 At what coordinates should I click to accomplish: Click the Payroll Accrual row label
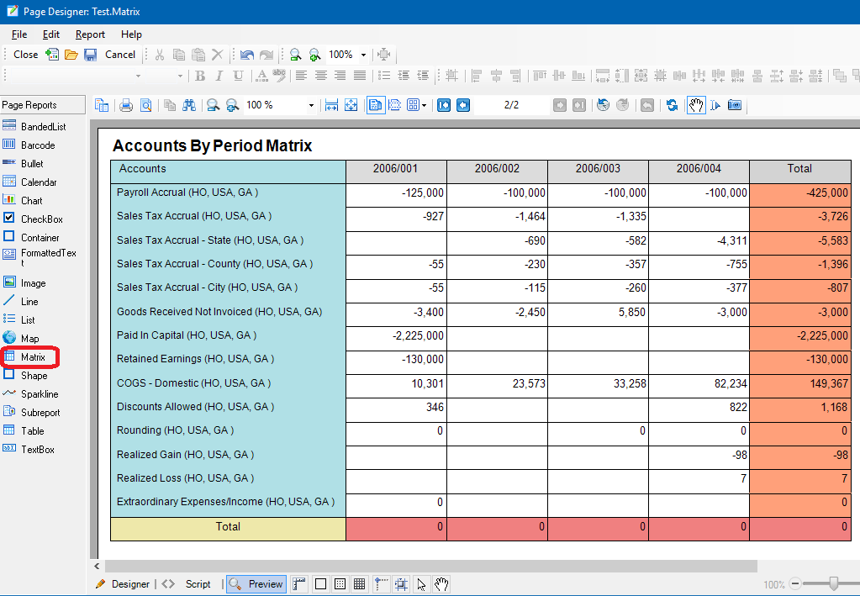pos(187,193)
